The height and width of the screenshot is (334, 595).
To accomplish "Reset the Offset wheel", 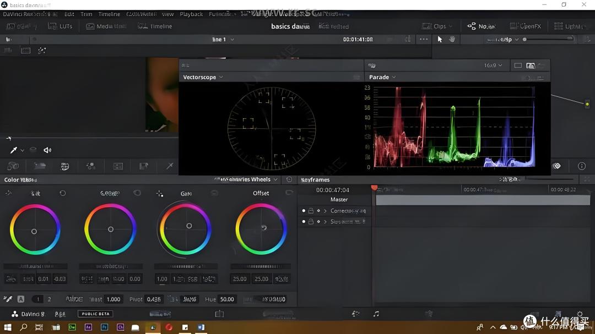I will (289, 193).
